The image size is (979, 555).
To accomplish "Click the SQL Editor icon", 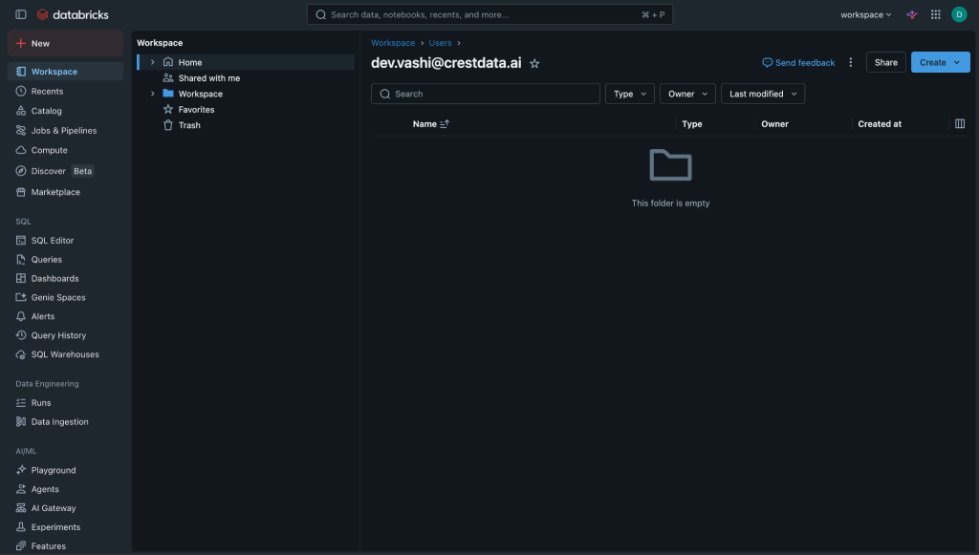I will [21, 240].
